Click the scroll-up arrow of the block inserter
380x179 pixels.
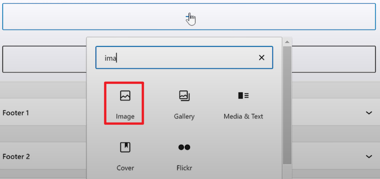(287, 42)
